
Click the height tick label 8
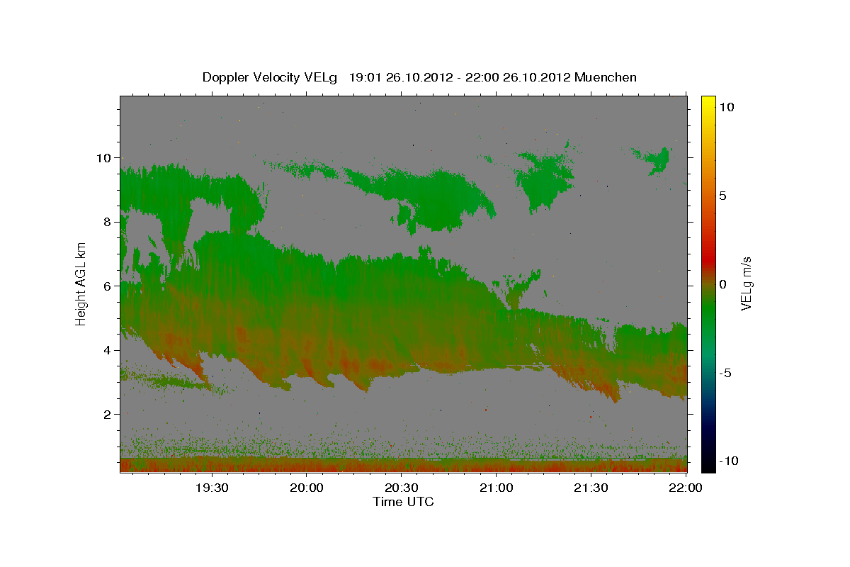(x=108, y=222)
